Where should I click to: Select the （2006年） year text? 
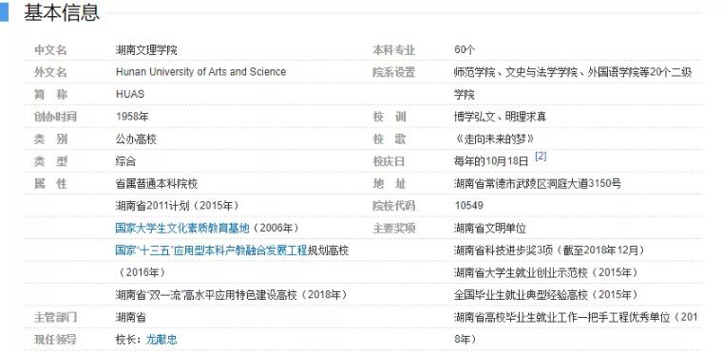coord(276,228)
